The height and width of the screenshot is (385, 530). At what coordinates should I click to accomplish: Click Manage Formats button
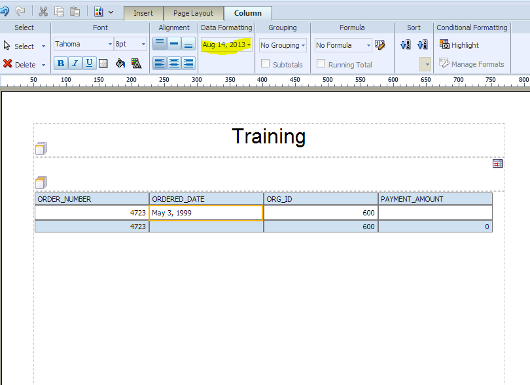pyautogui.click(x=472, y=64)
